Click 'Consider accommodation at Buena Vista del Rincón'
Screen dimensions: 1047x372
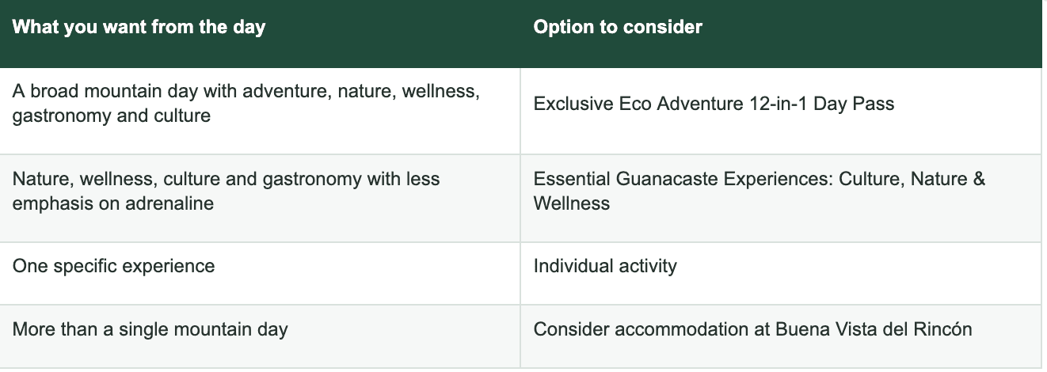point(752,329)
